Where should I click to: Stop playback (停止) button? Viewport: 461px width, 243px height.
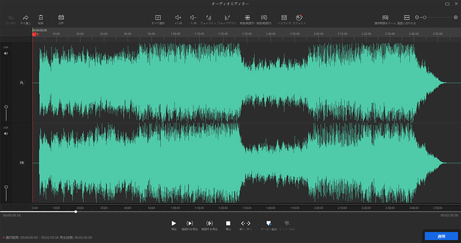click(228, 223)
